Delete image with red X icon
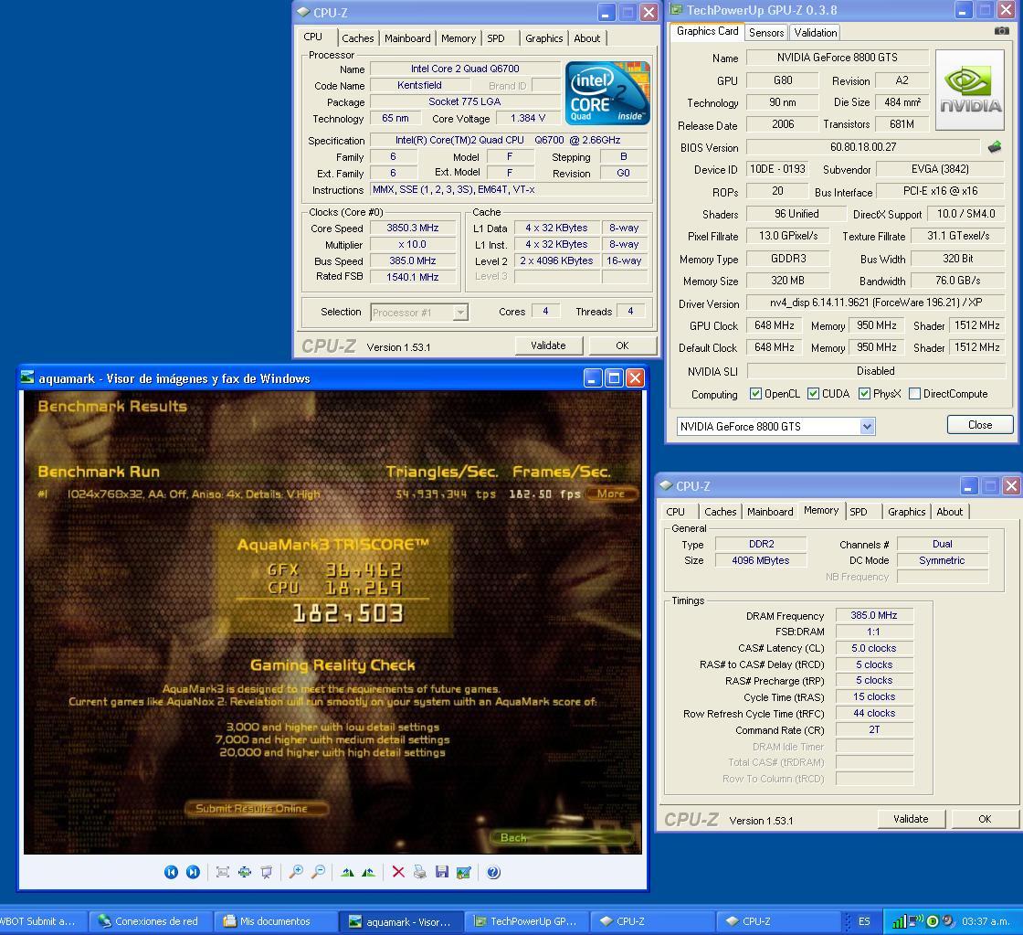This screenshot has height=935, width=1023. point(398,872)
